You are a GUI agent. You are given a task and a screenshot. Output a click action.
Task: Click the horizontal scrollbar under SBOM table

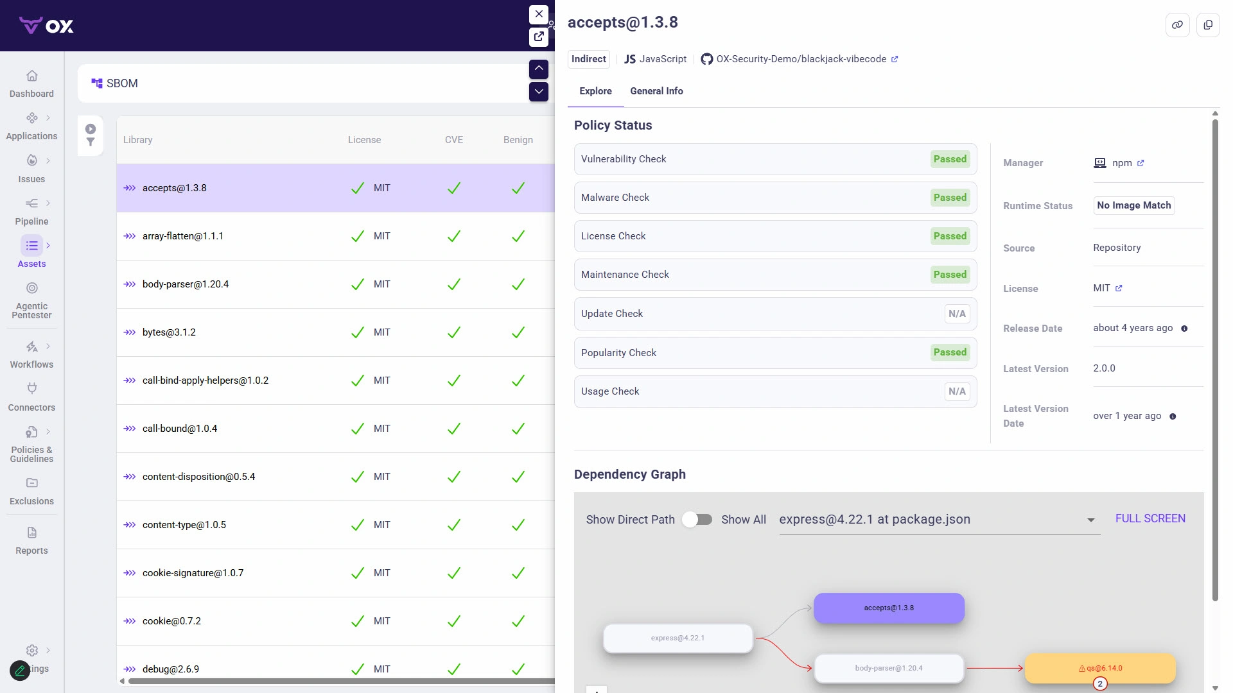pos(340,681)
